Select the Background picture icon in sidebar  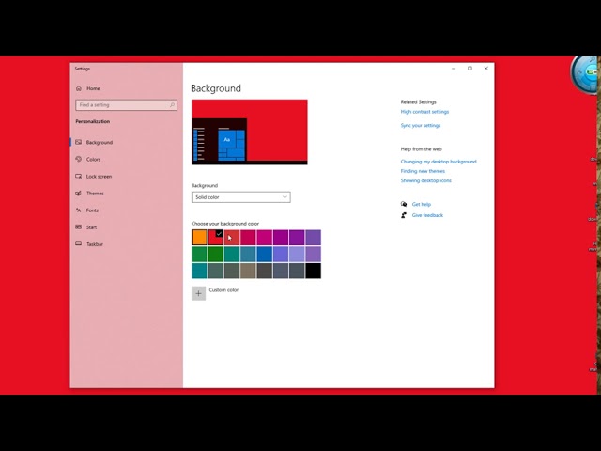coord(79,142)
